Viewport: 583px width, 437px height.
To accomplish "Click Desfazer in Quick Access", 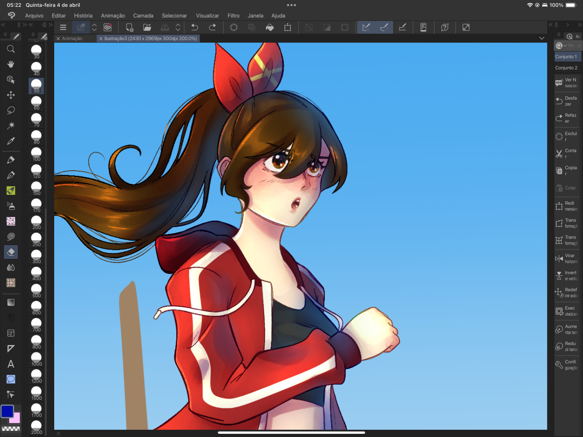I will click(x=567, y=101).
